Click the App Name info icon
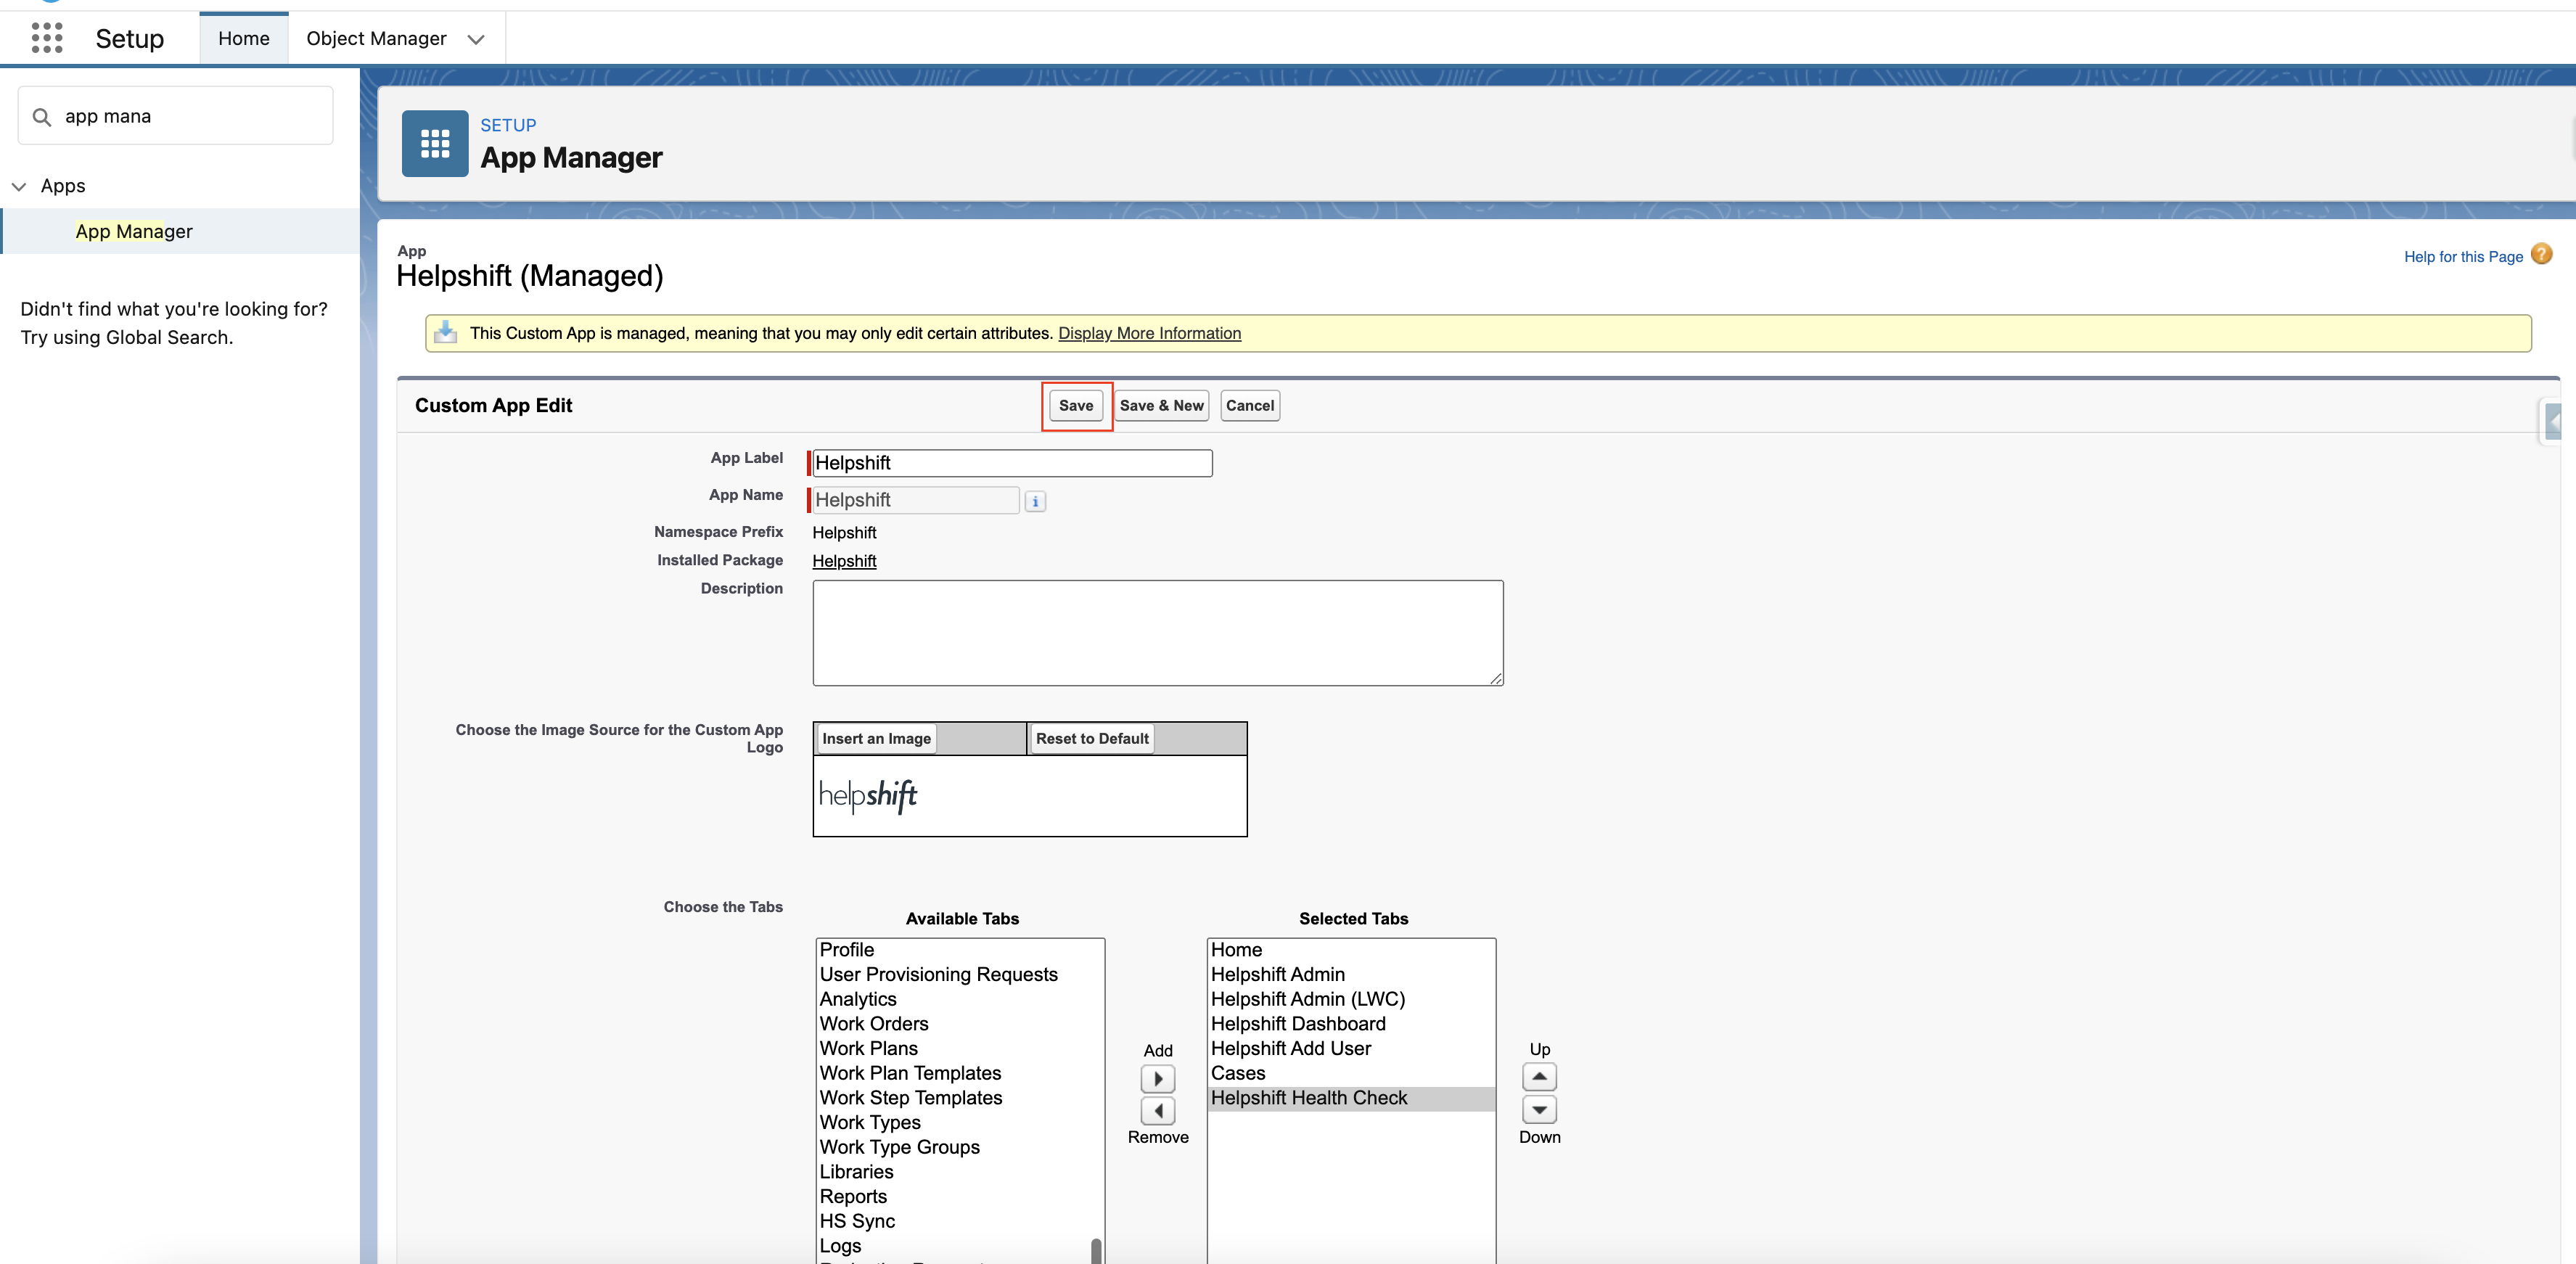The height and width of the screenshot is (1264, 2576). pos(1035,501)
